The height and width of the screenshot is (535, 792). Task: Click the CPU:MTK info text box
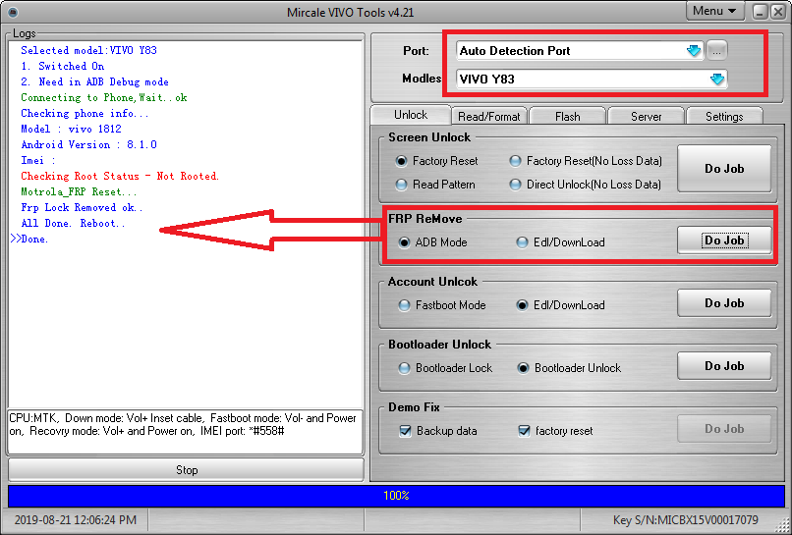point(185,432)
